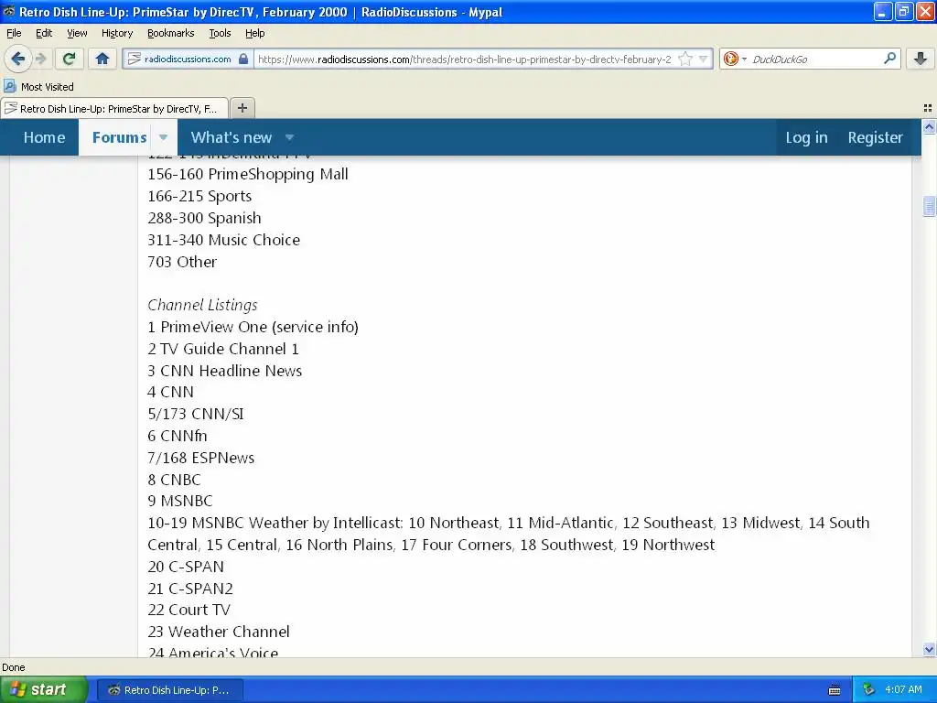Click the "5/173 CNN/SI" line
The width and height of the screenshot is (937, 703).
click(196, 415)
